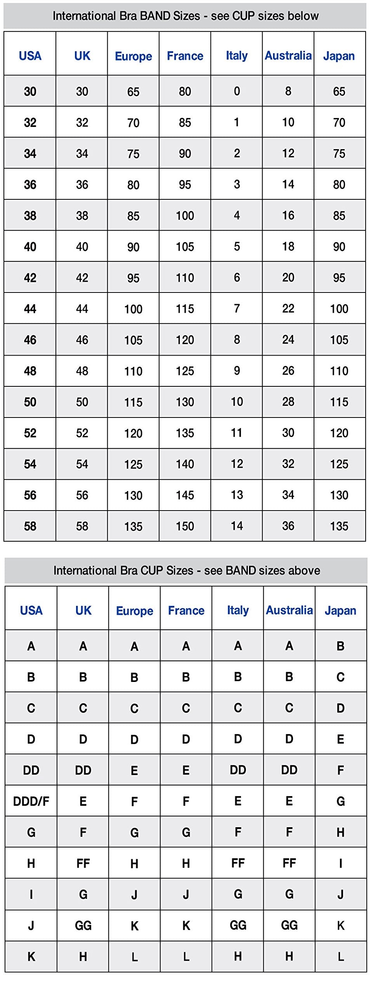
Task: Select USA band size 58 cell
Action: pyautogui.click(x=30, y=526)
